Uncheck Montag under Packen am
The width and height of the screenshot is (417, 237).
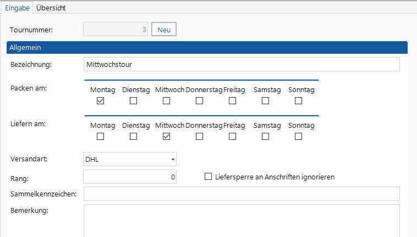click(x=100, y=101)
